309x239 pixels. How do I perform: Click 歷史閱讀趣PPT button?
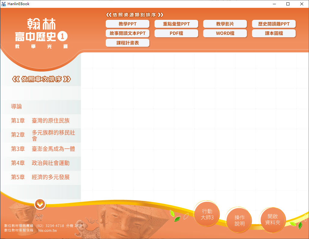[x=274, y=24]
